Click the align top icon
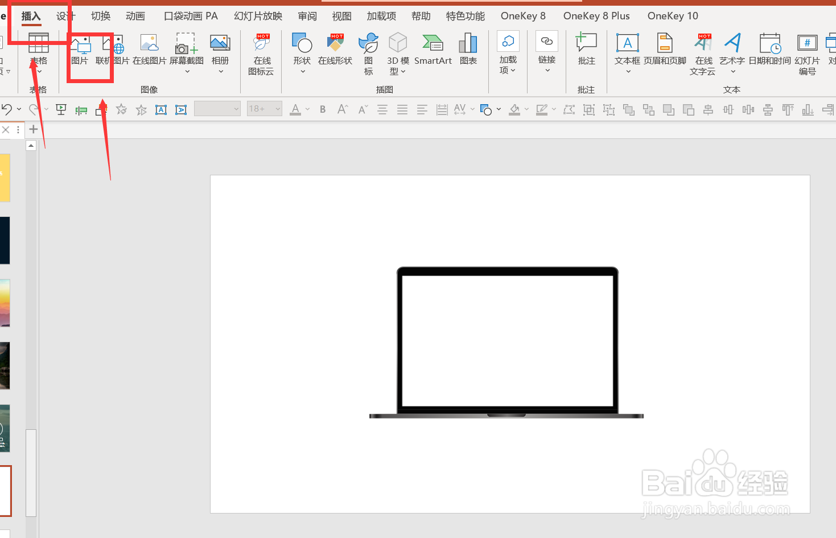 coord(788,110)
